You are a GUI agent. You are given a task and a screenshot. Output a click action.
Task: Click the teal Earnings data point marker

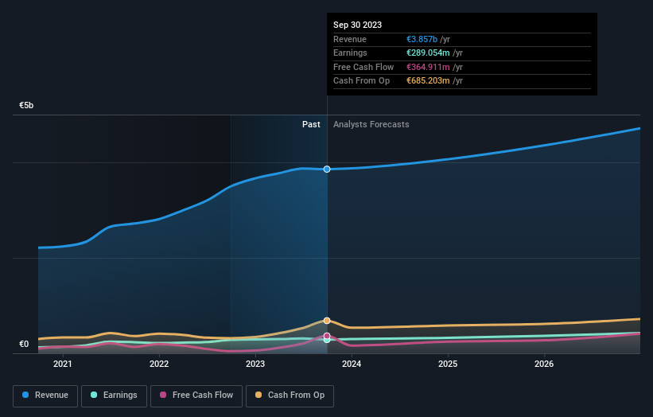327,340
